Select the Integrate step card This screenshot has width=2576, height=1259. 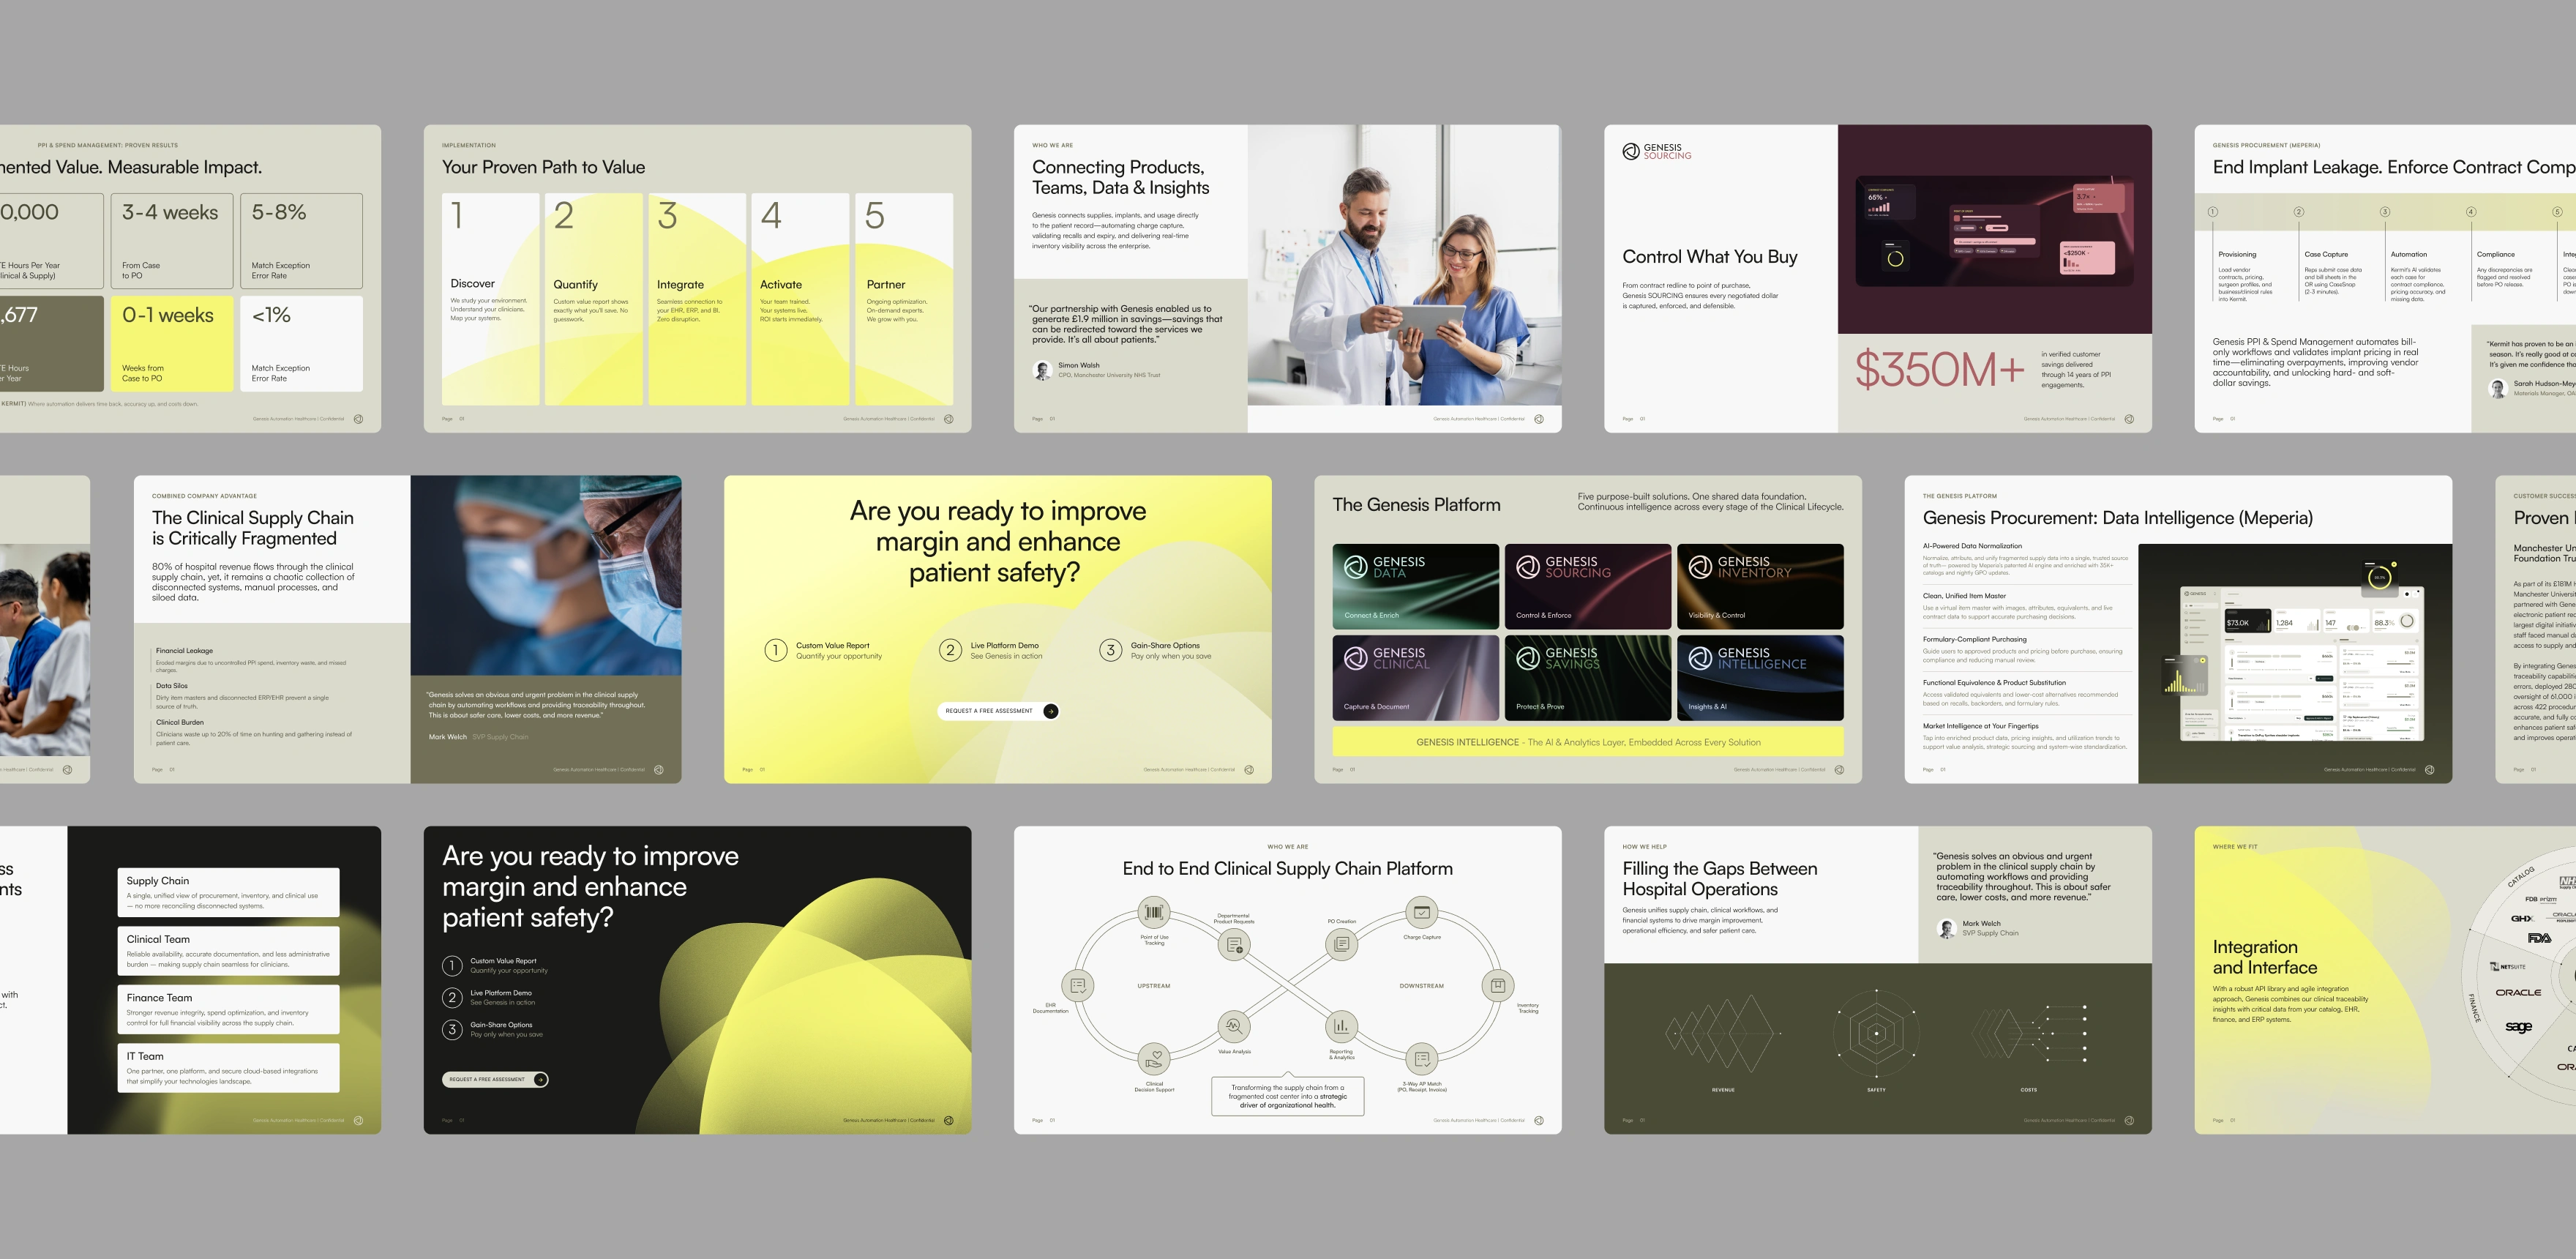coord(697,299)
